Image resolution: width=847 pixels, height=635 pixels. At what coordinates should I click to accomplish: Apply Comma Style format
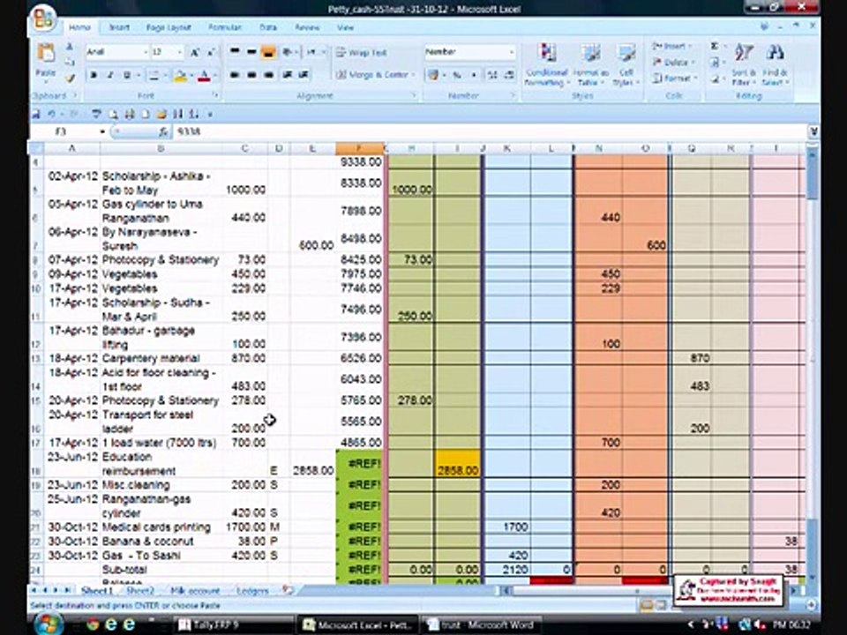click(474, 75)
